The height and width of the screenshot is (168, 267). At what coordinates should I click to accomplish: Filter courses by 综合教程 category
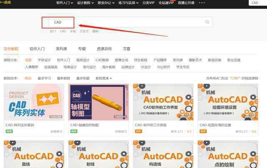(x=141, y=60)
